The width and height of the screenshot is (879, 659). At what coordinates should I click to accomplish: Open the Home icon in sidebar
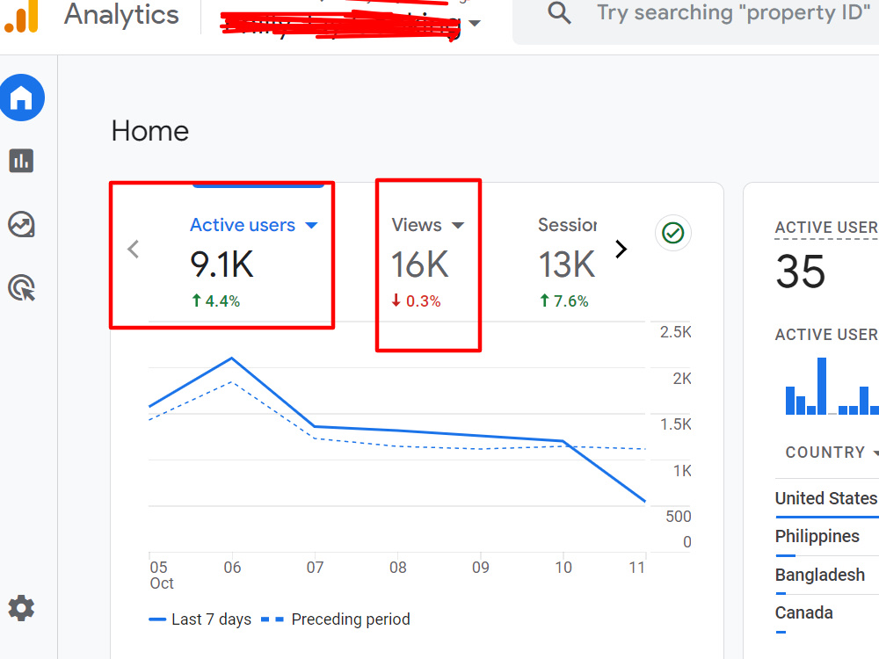tap(22, 98)
